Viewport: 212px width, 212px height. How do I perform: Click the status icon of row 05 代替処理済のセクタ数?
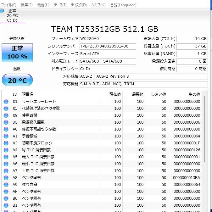click(x=6, y=109)
